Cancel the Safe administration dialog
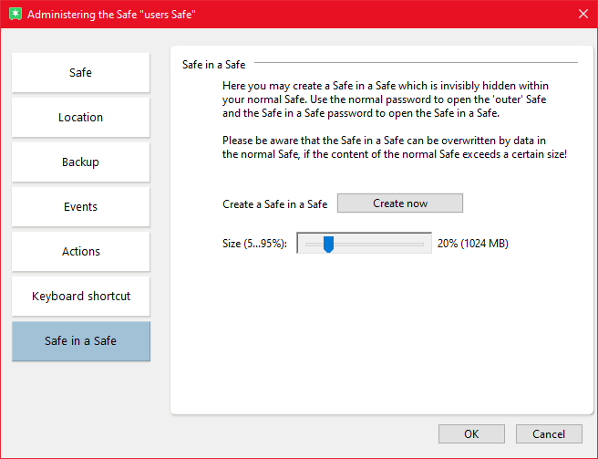Image resolution: width=598 pixels, height=459 pixels. click(x=549, y=434)
